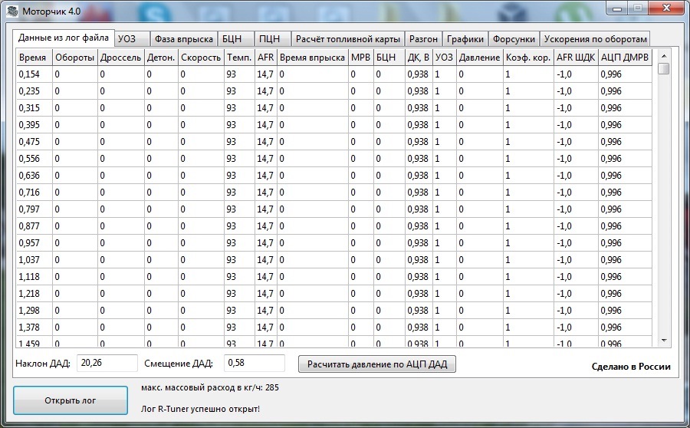The image size is (690, 428).
Task: Switch to the УОЗ tab
Action: click(132, 39)
